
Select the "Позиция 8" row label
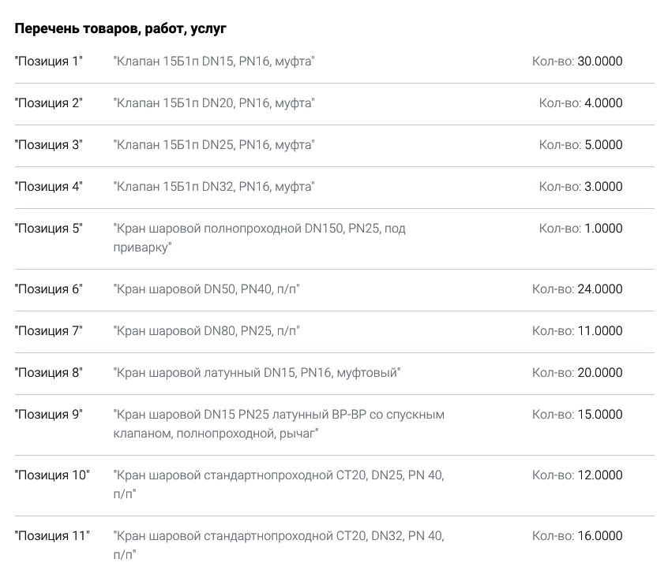point(49,373)
